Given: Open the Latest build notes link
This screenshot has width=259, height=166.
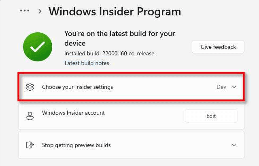Looking at the screenshot, I should coord(87,63).
